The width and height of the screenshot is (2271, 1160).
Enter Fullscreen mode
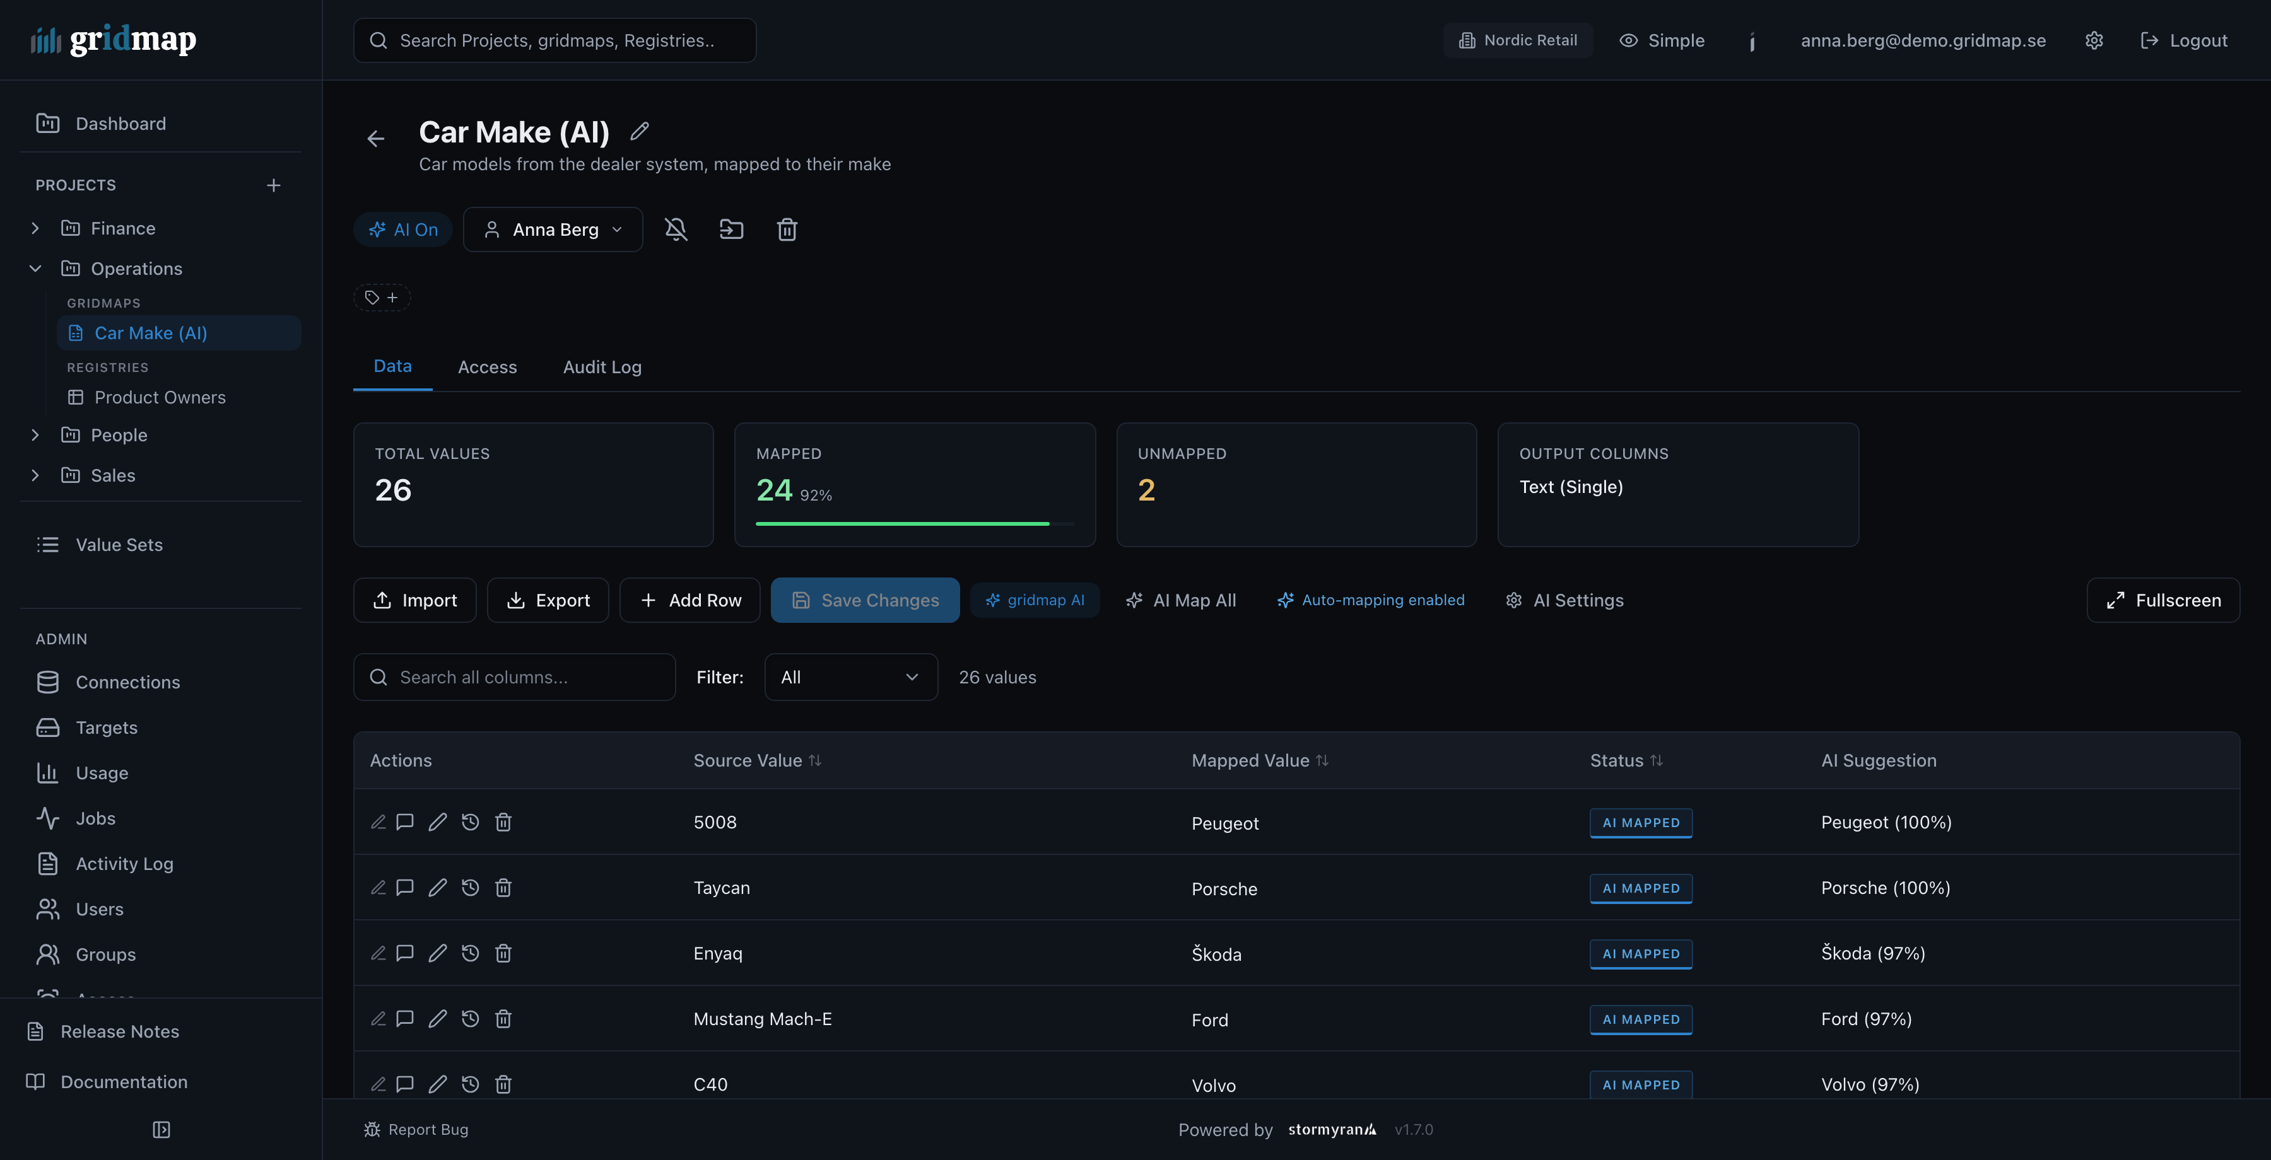pyautogui.click(x=2162, y=601)
